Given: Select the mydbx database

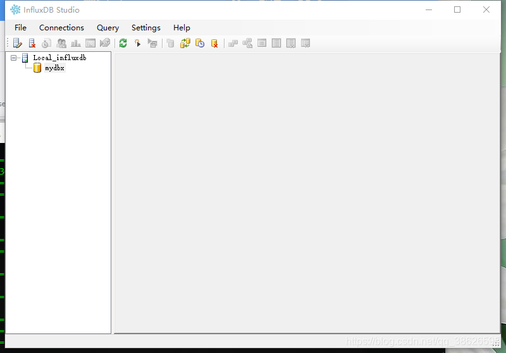Looking at the screenshot, I should click(x=54, y=68).
